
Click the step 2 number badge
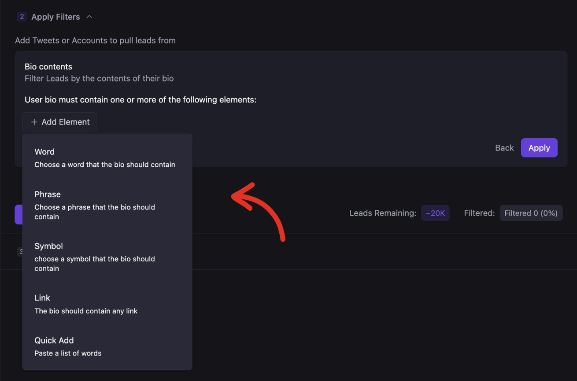[21, 17]
